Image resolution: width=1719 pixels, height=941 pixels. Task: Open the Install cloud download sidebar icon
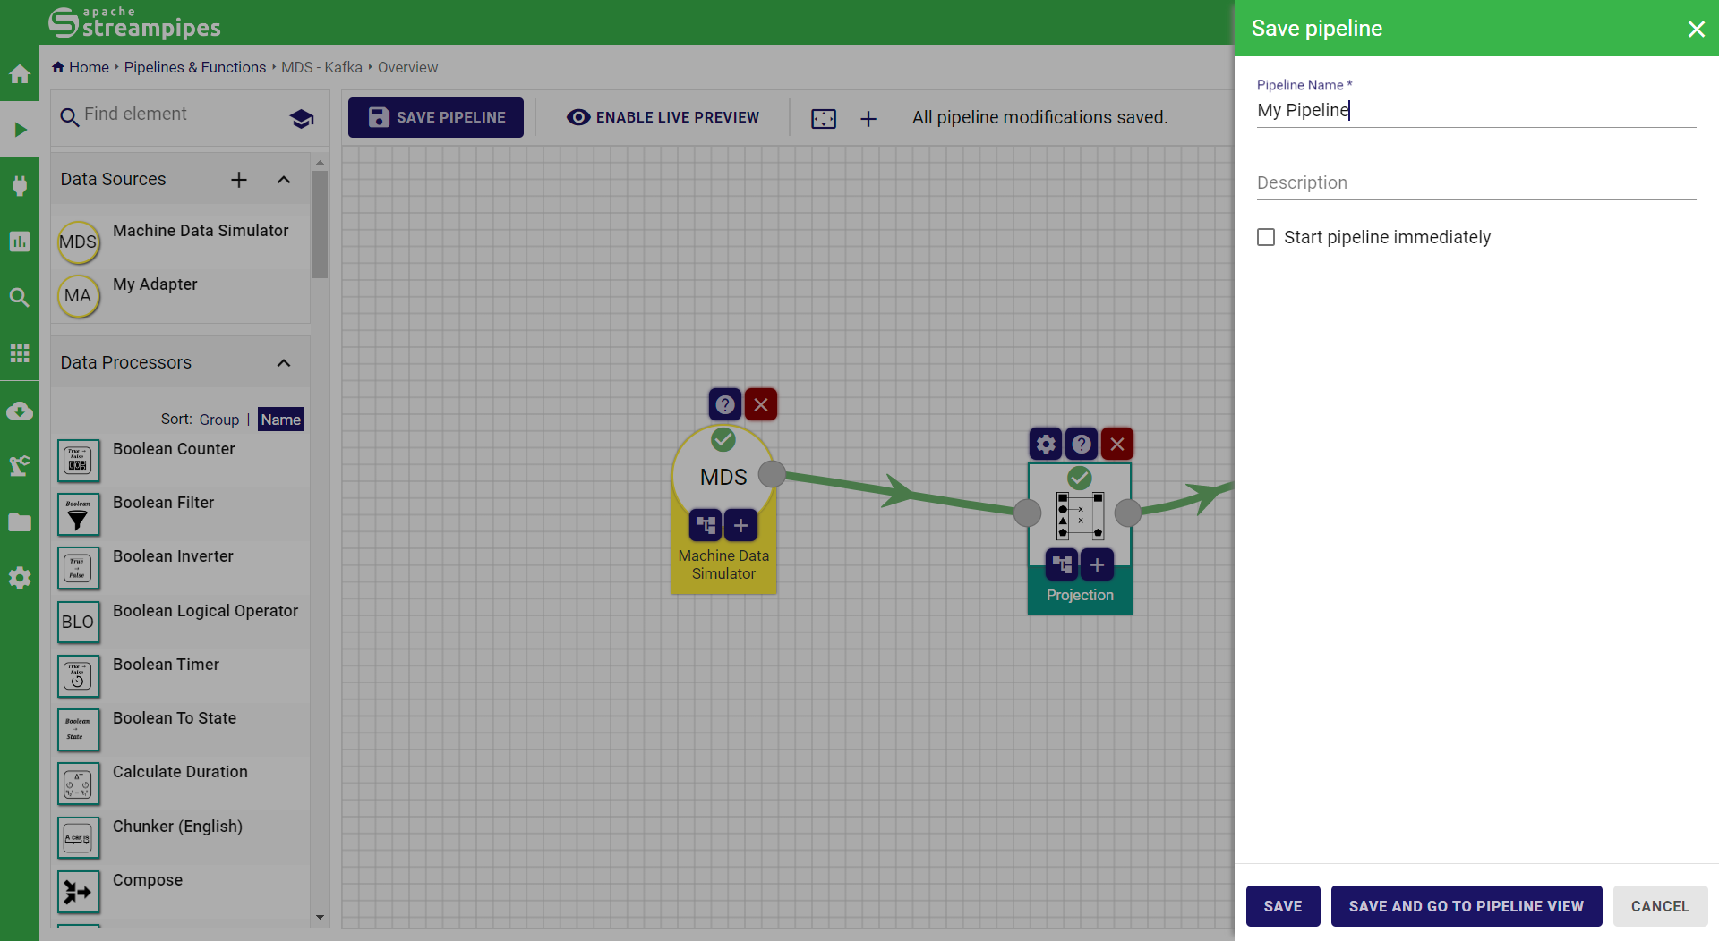[19, 411]
